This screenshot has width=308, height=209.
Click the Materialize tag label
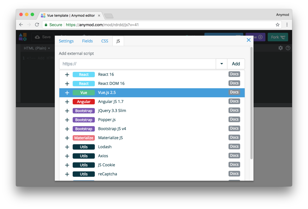(84, 138)
